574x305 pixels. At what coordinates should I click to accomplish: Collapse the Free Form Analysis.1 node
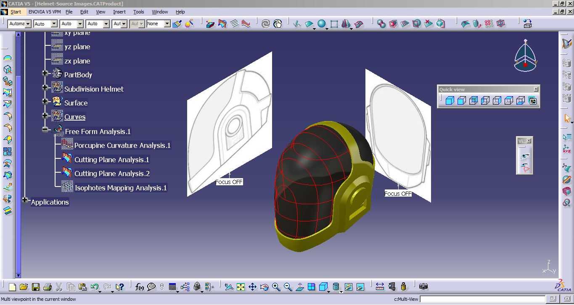pos(45,130)
